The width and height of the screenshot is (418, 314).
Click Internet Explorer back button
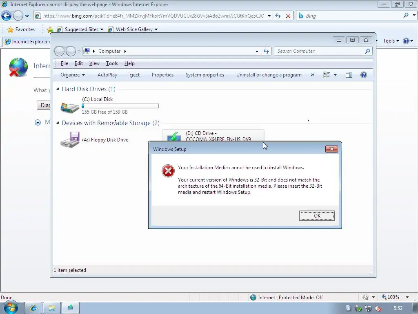coord(6,16)
